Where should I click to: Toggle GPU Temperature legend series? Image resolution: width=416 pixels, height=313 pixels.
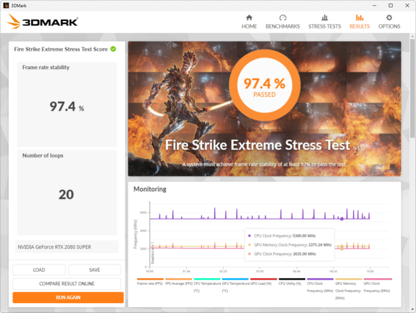[235, 286]
